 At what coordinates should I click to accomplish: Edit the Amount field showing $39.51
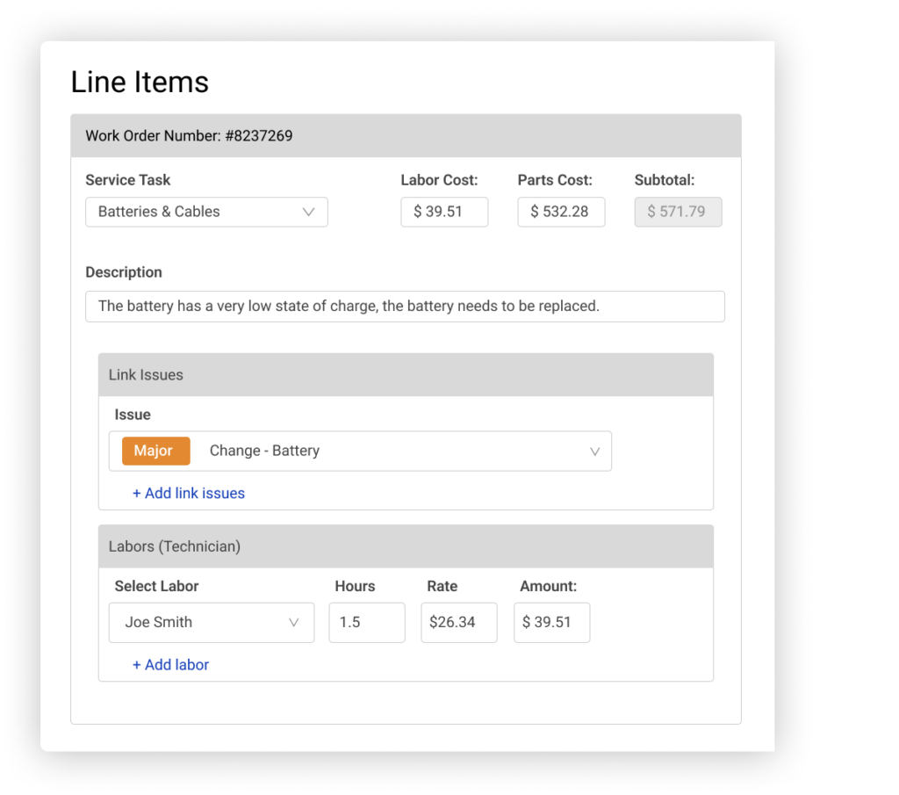tap(551, 622)
